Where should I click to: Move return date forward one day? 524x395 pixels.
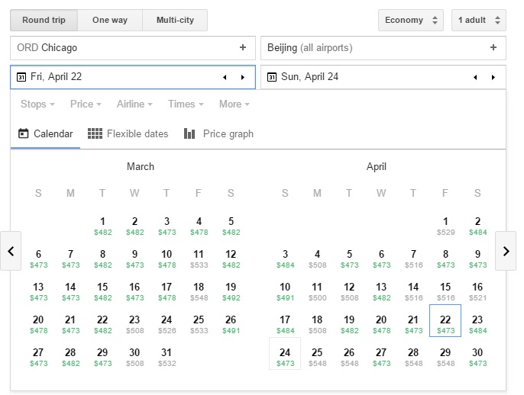(493, 77)
